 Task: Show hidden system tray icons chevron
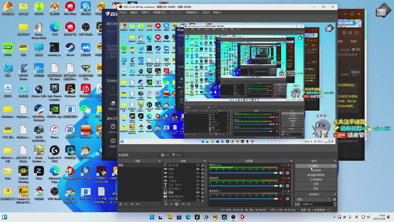(x=334, y=217)
